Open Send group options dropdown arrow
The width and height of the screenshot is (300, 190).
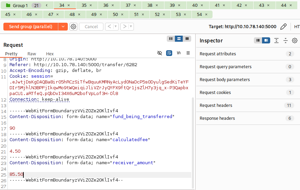[x=63, y=26]
